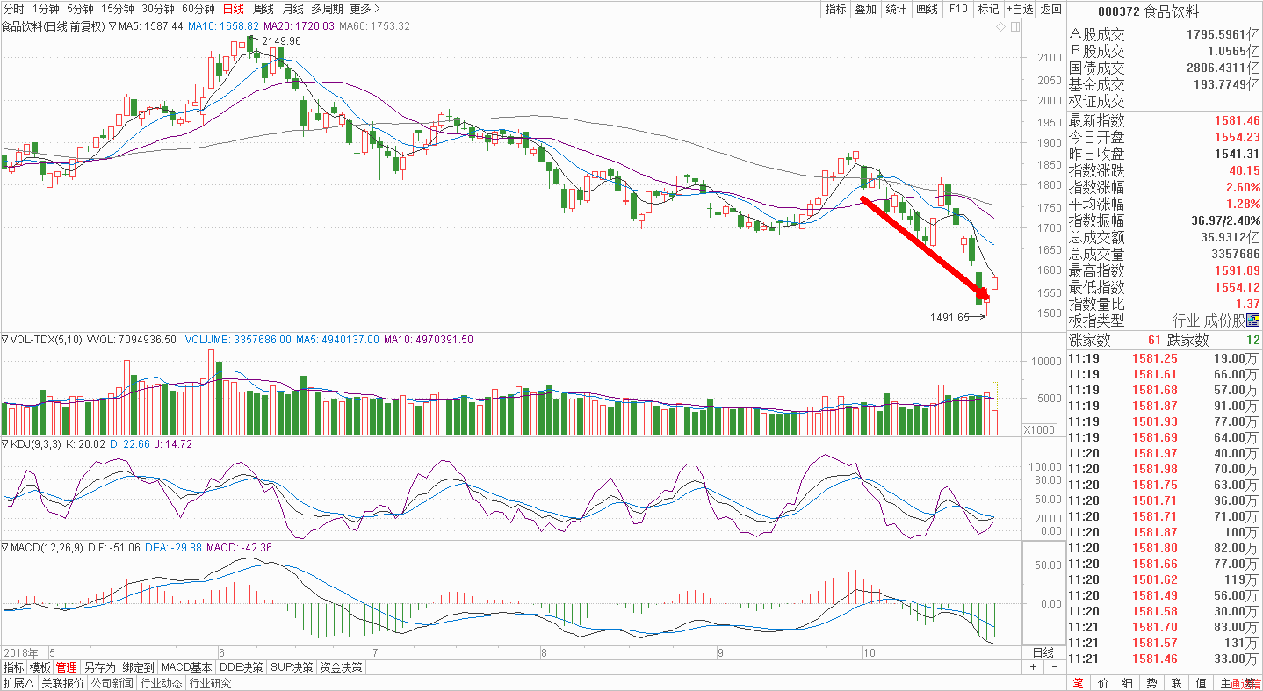Screen dimensions: 1263x691
Task: Click the X1000 volume scale label
Action: [1041, 429]
